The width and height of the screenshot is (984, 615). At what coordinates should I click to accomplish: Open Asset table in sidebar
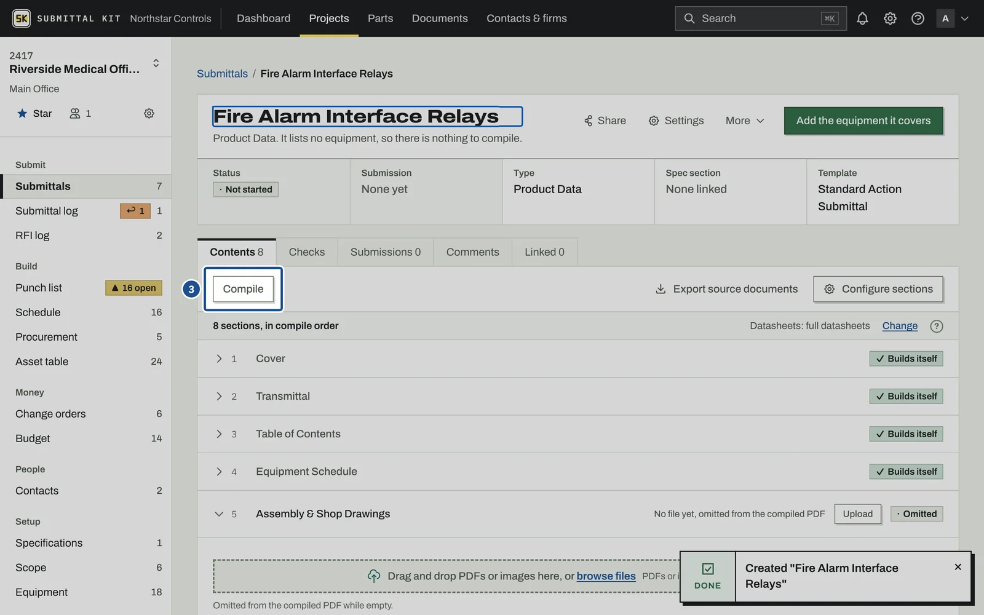85,362
